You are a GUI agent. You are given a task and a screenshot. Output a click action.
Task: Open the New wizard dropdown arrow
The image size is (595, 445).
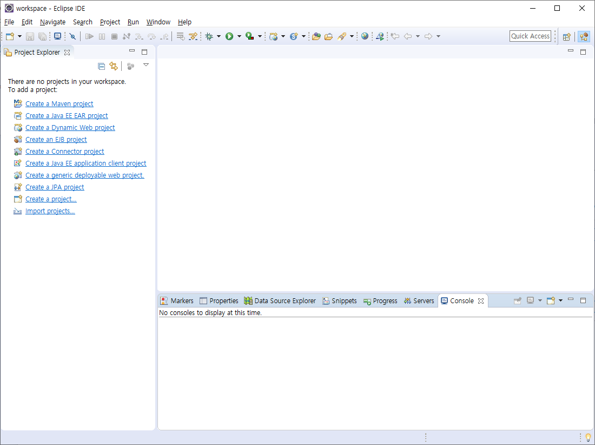[19, 36]
